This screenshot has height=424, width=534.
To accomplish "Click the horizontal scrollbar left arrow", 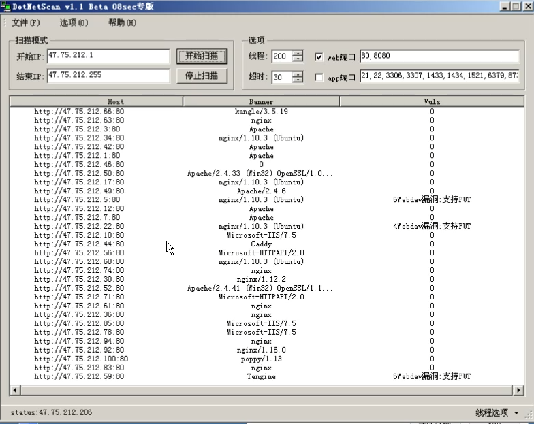I will tap(15, 390).
